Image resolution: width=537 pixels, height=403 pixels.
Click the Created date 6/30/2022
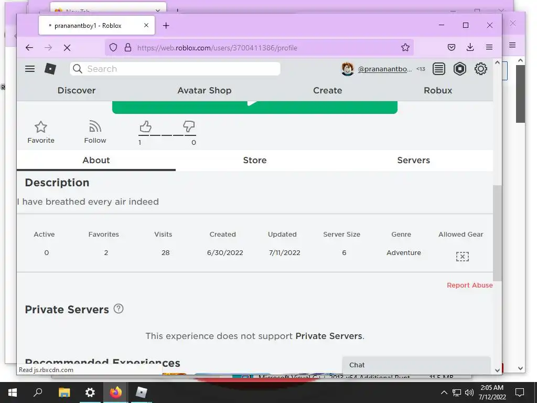click(x=225, y=252)
